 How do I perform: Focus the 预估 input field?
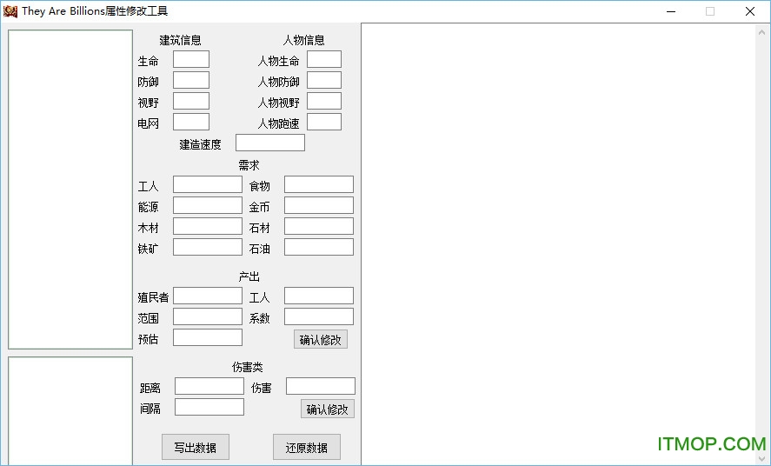point(208,337)
